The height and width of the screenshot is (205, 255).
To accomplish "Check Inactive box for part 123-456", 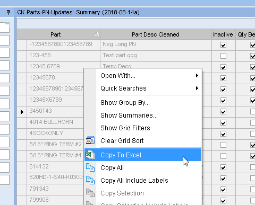I will 223,56.
